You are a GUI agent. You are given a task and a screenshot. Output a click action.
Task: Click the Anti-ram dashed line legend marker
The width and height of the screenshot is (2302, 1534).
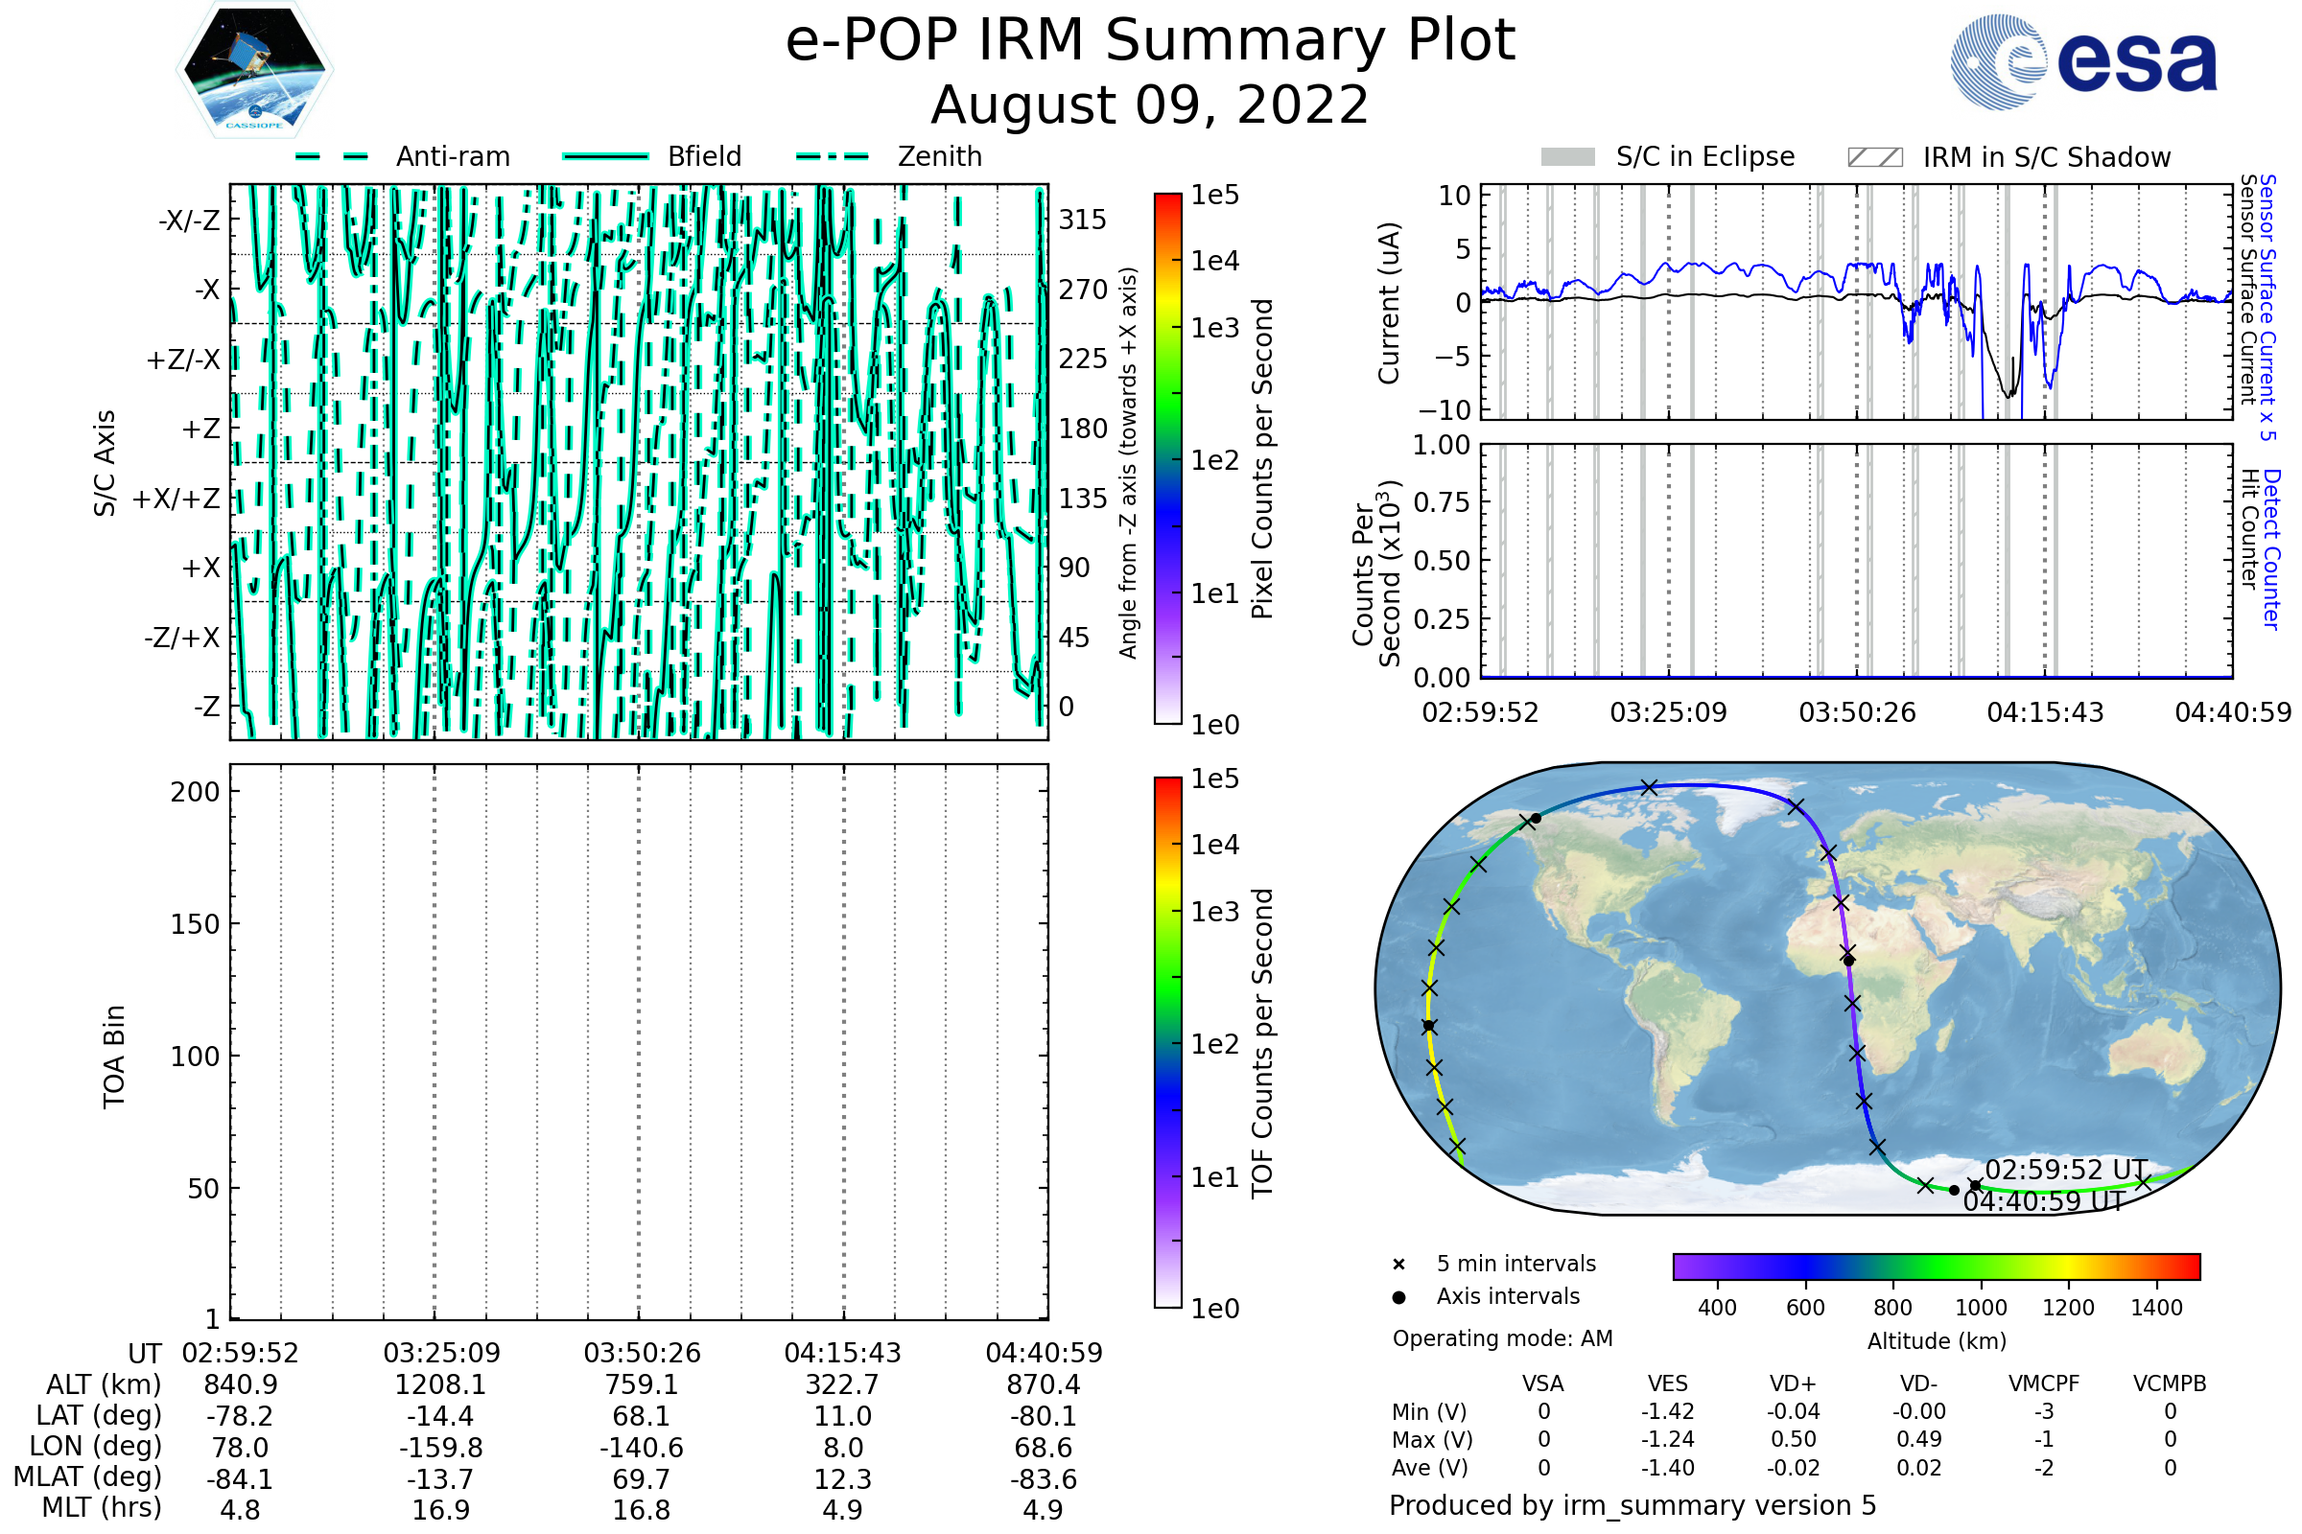click(x=332, y=156)
